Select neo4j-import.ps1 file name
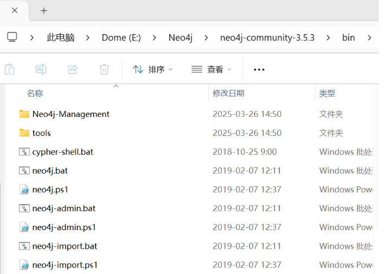 click(65, 265)
